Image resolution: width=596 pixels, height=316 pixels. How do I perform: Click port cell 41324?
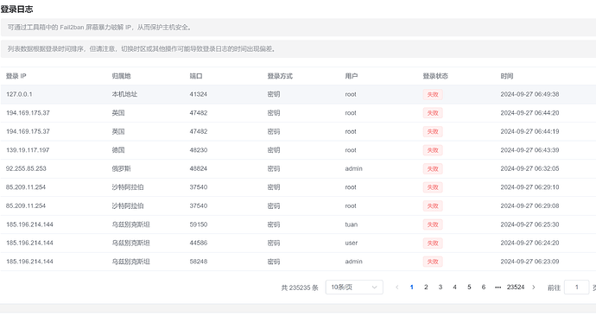coord(199,94)
